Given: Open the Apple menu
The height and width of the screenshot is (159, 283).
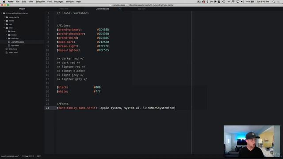Looking at the screenshot, I should tap(4, 2).
